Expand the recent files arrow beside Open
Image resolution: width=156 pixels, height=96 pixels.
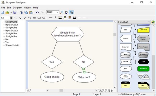11,12
